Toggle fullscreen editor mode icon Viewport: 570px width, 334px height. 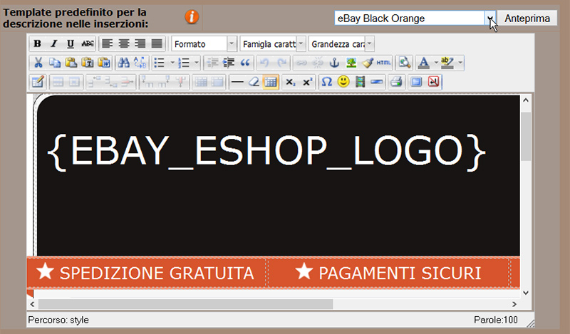point(416,82)
